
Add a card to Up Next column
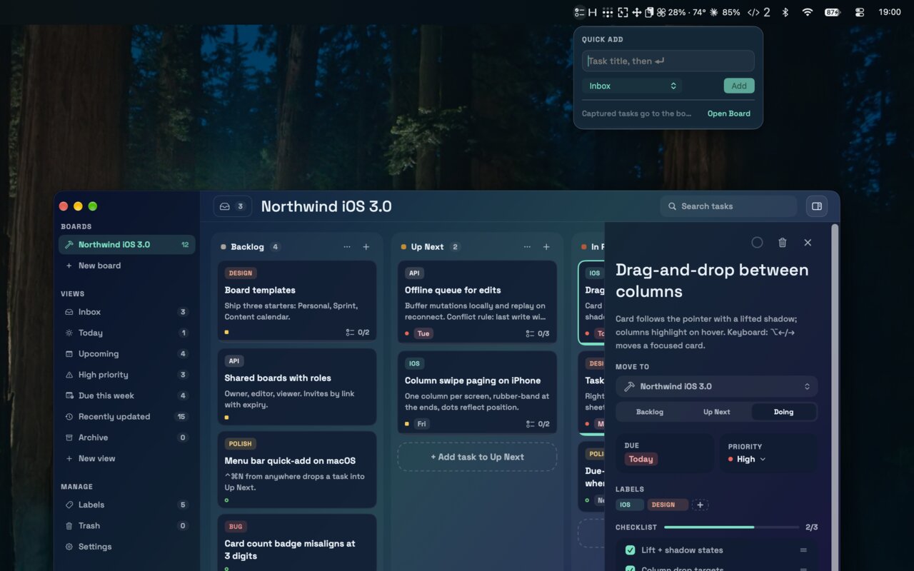pyautogui.click(x=546, y=247)
